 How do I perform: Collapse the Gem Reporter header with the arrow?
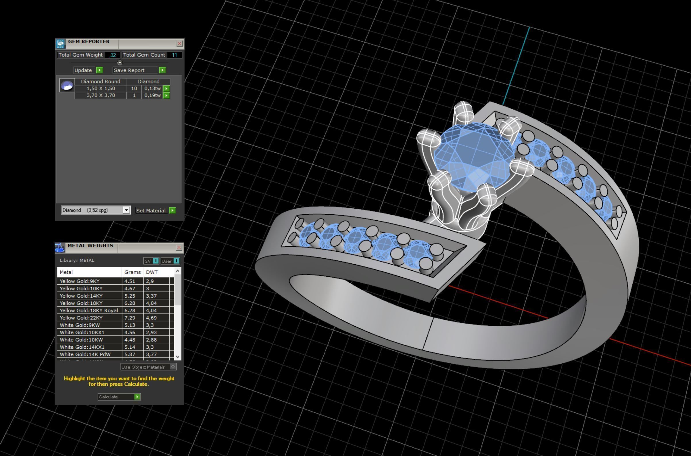120,63
